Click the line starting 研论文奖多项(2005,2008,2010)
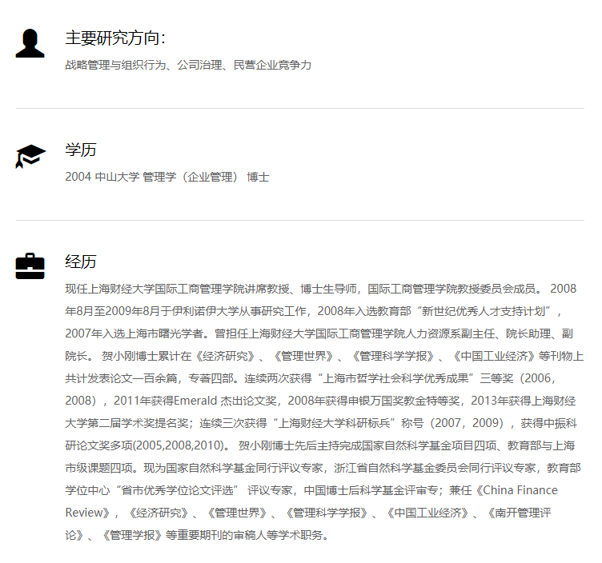The image size is (602, 563). 320,445
